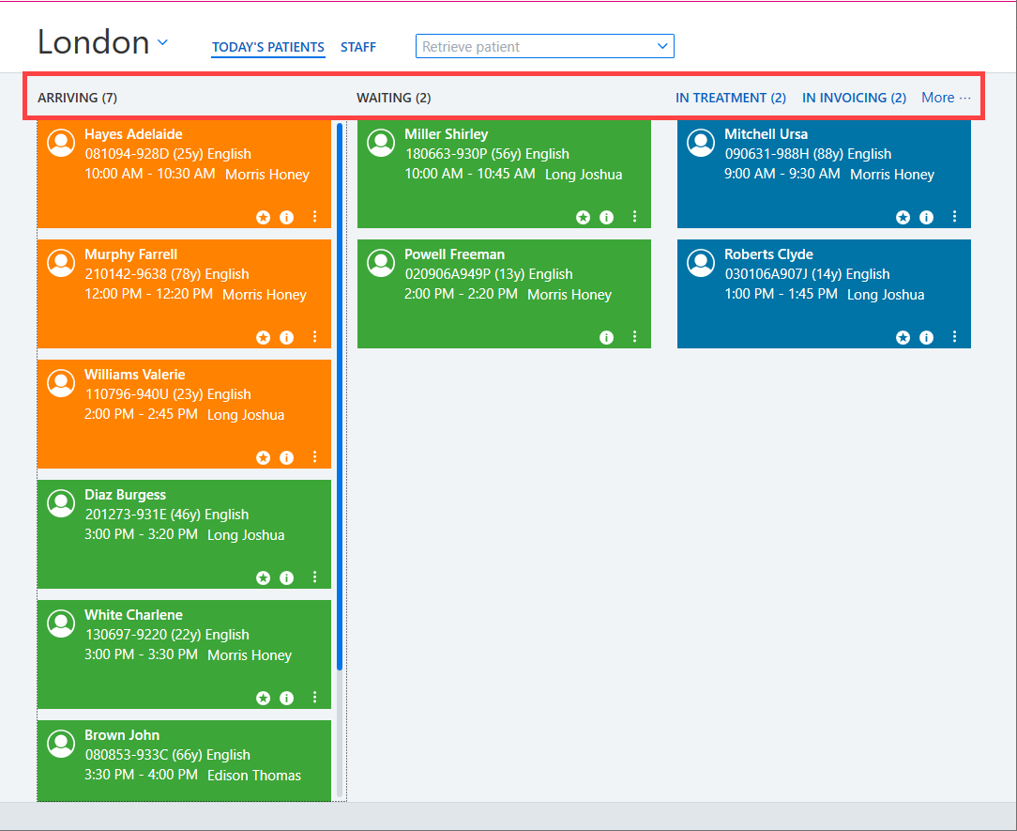Open the In Treatment (2) column link
This screenshot has width=1017, height=831.
(730, 98)
